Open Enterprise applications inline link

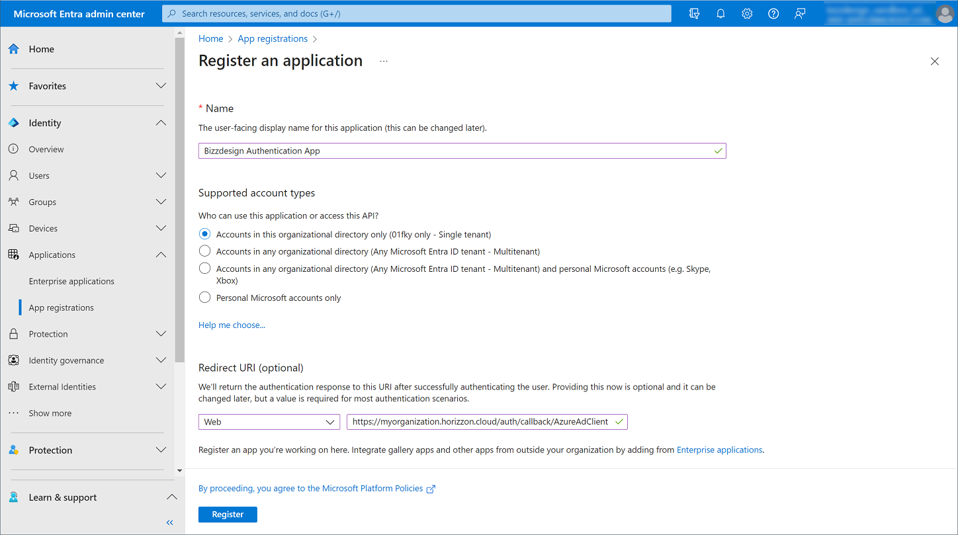pos(719,450)
